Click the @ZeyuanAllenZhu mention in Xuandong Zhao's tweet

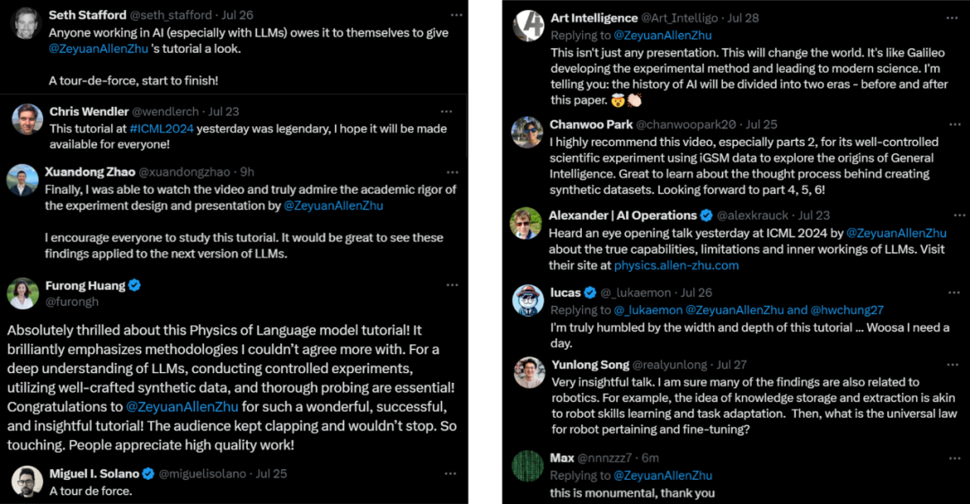332,205
